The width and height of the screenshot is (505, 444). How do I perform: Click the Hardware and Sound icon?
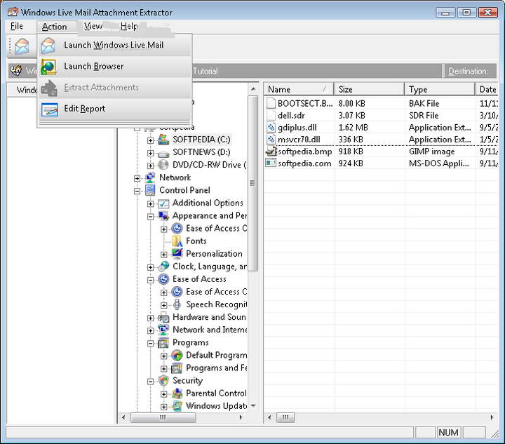(x=163, y=318)
